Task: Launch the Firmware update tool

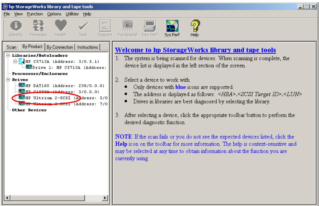Action: pos(38,29)
